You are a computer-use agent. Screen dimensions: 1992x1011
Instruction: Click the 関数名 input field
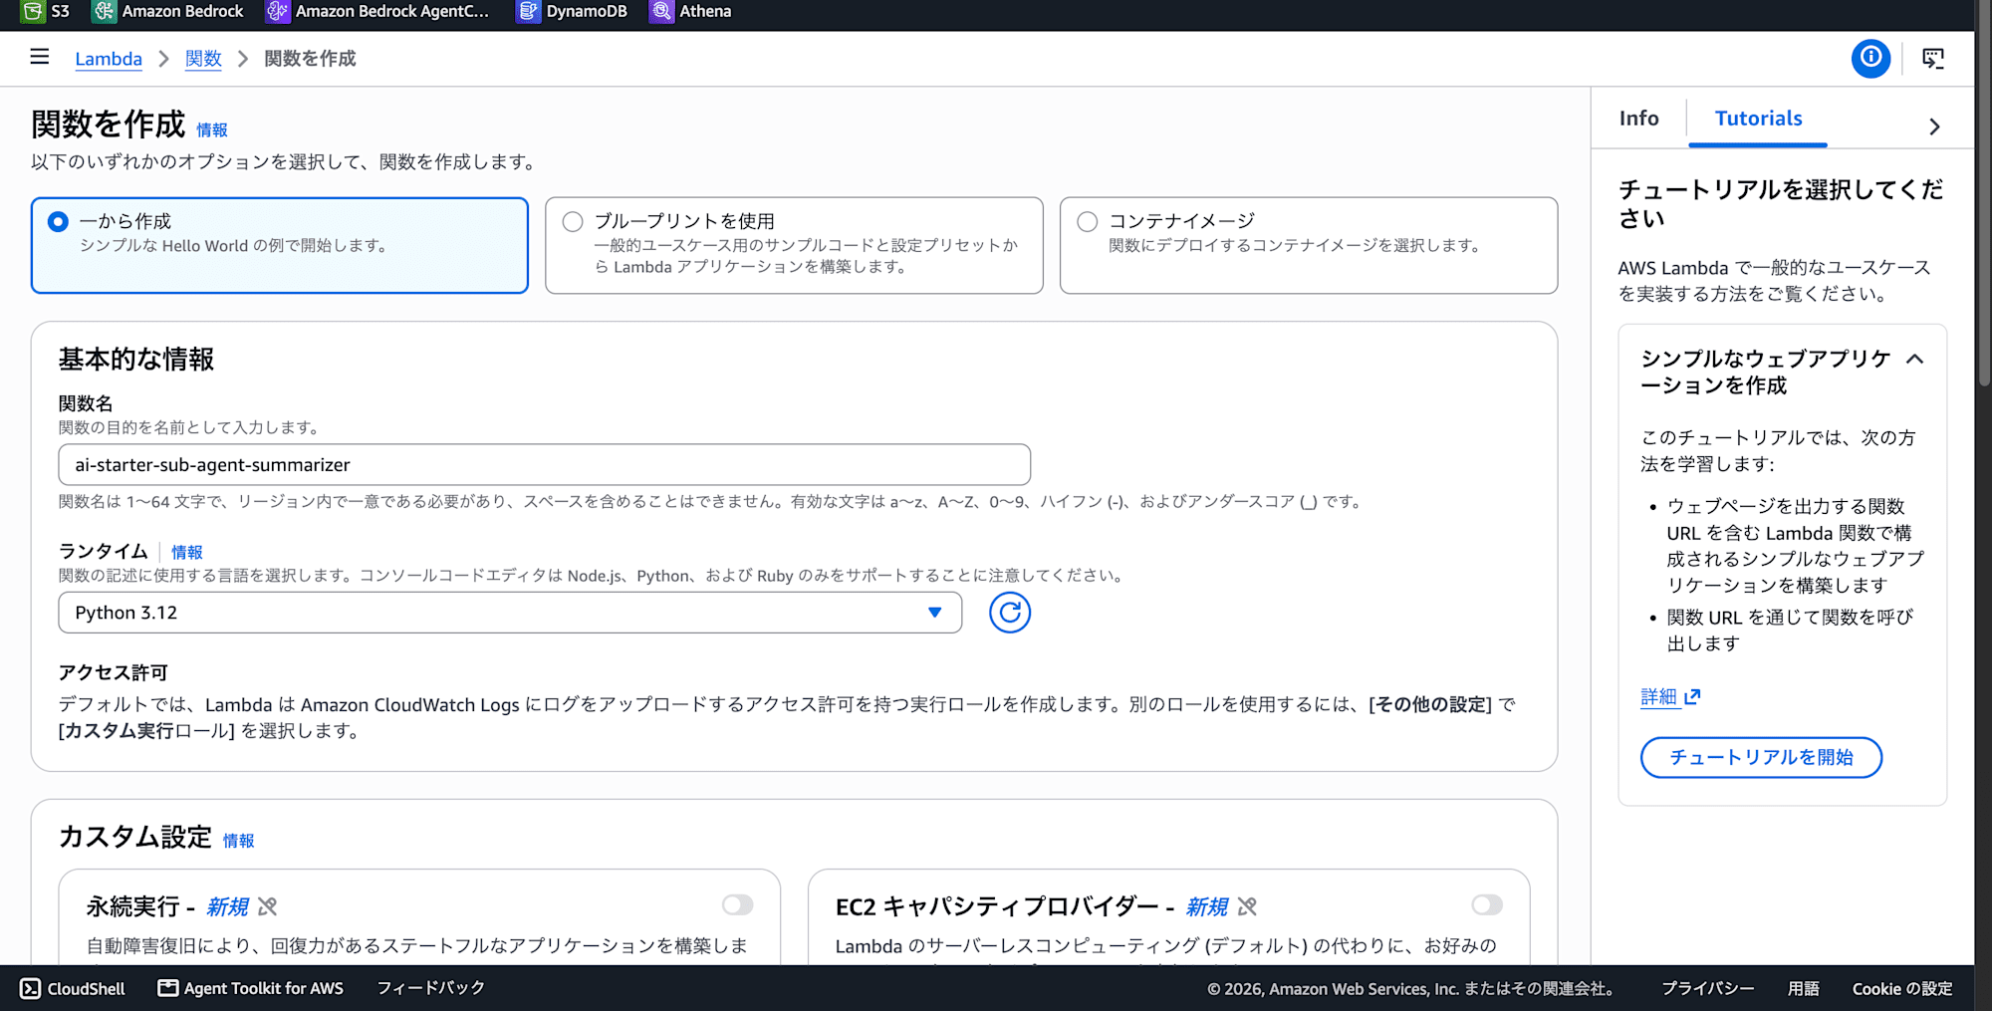pyautogui.click(x=544, y=465)
